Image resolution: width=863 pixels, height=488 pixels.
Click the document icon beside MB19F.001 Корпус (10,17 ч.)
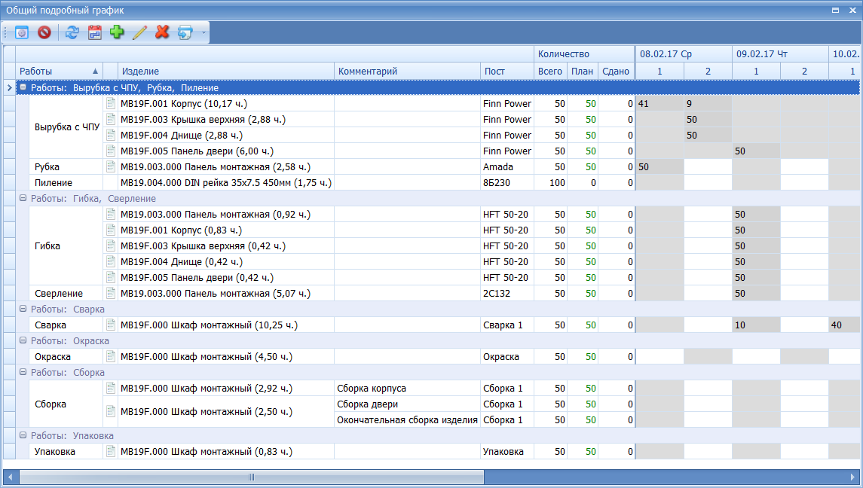111,104
